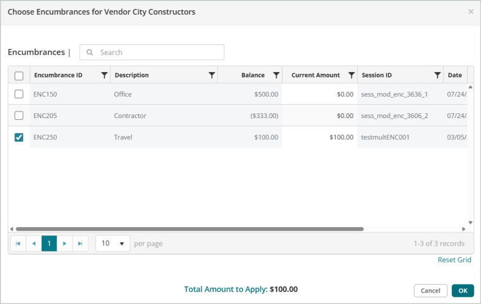Open filter for Description column
481x304 pixels.
point(211,76)
